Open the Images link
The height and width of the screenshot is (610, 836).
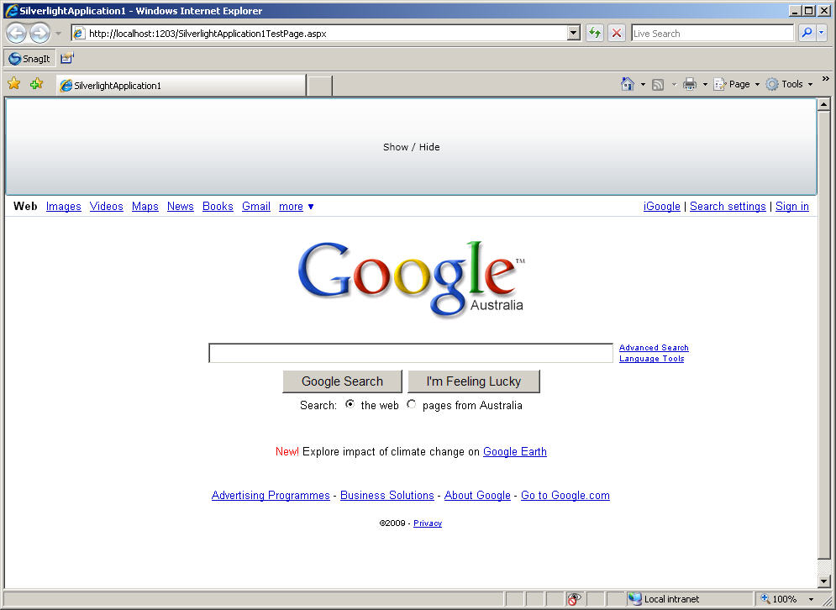pos(64,207)
